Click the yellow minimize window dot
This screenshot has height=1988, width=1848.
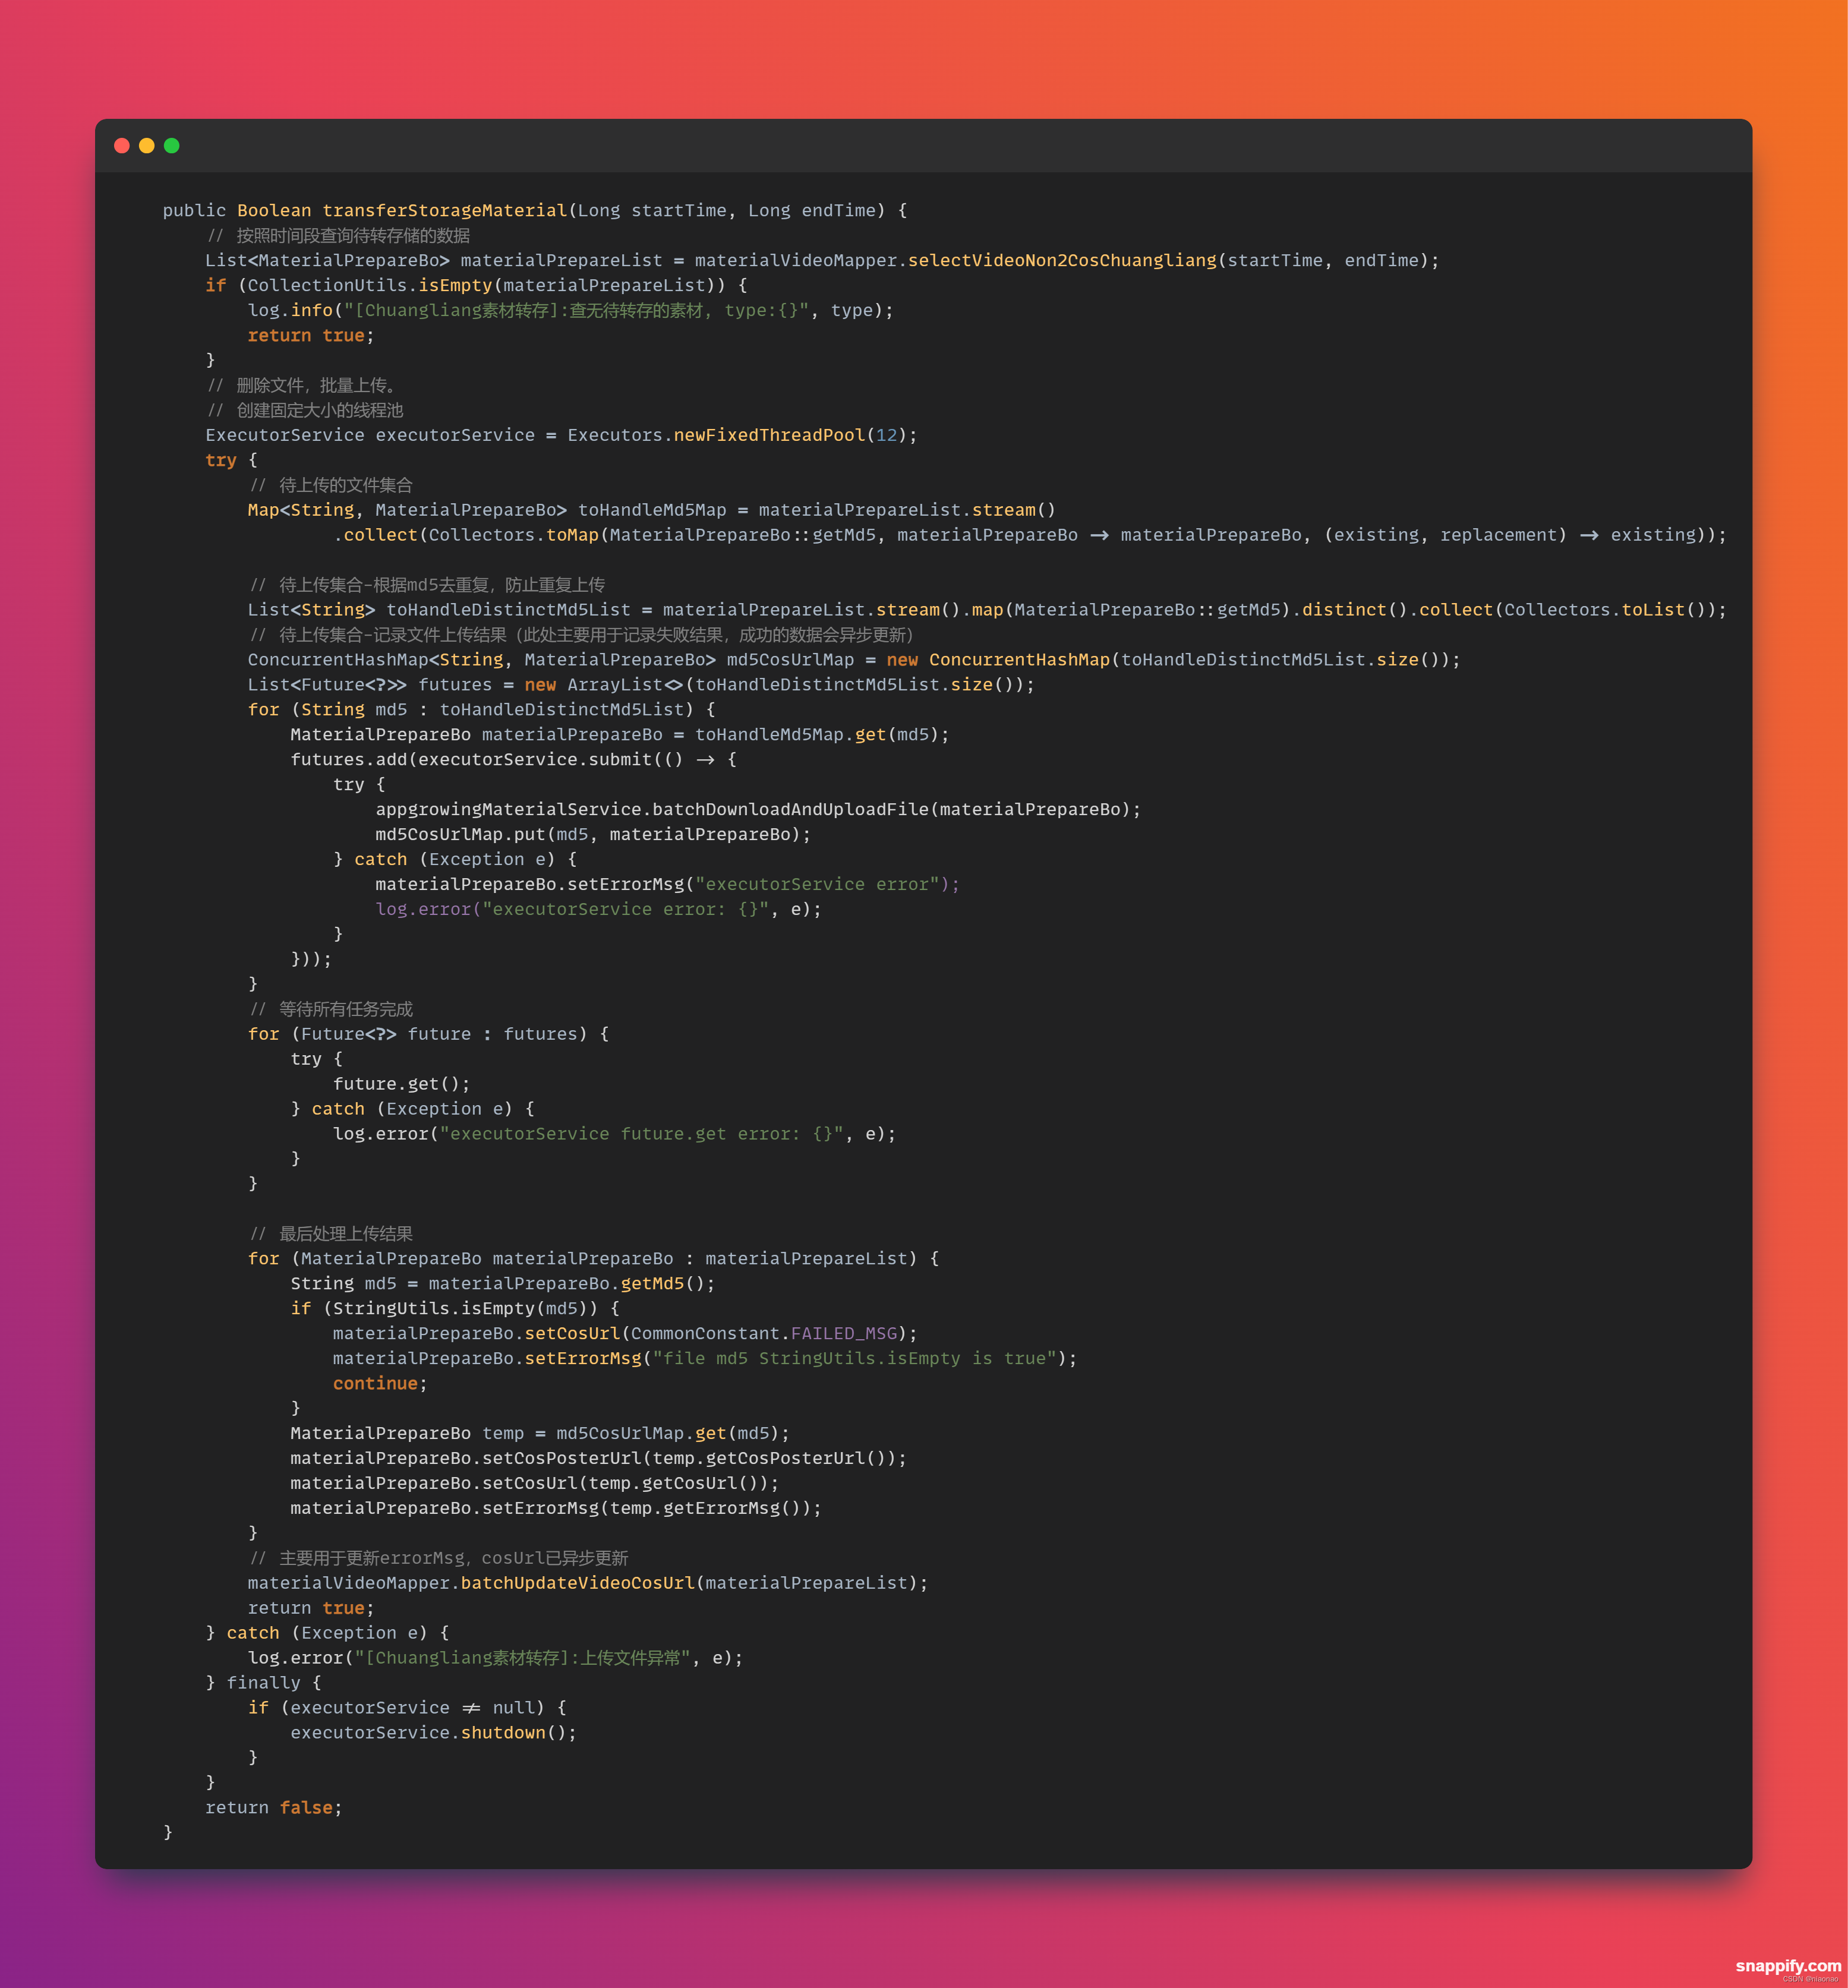click(x=147, y=146)
